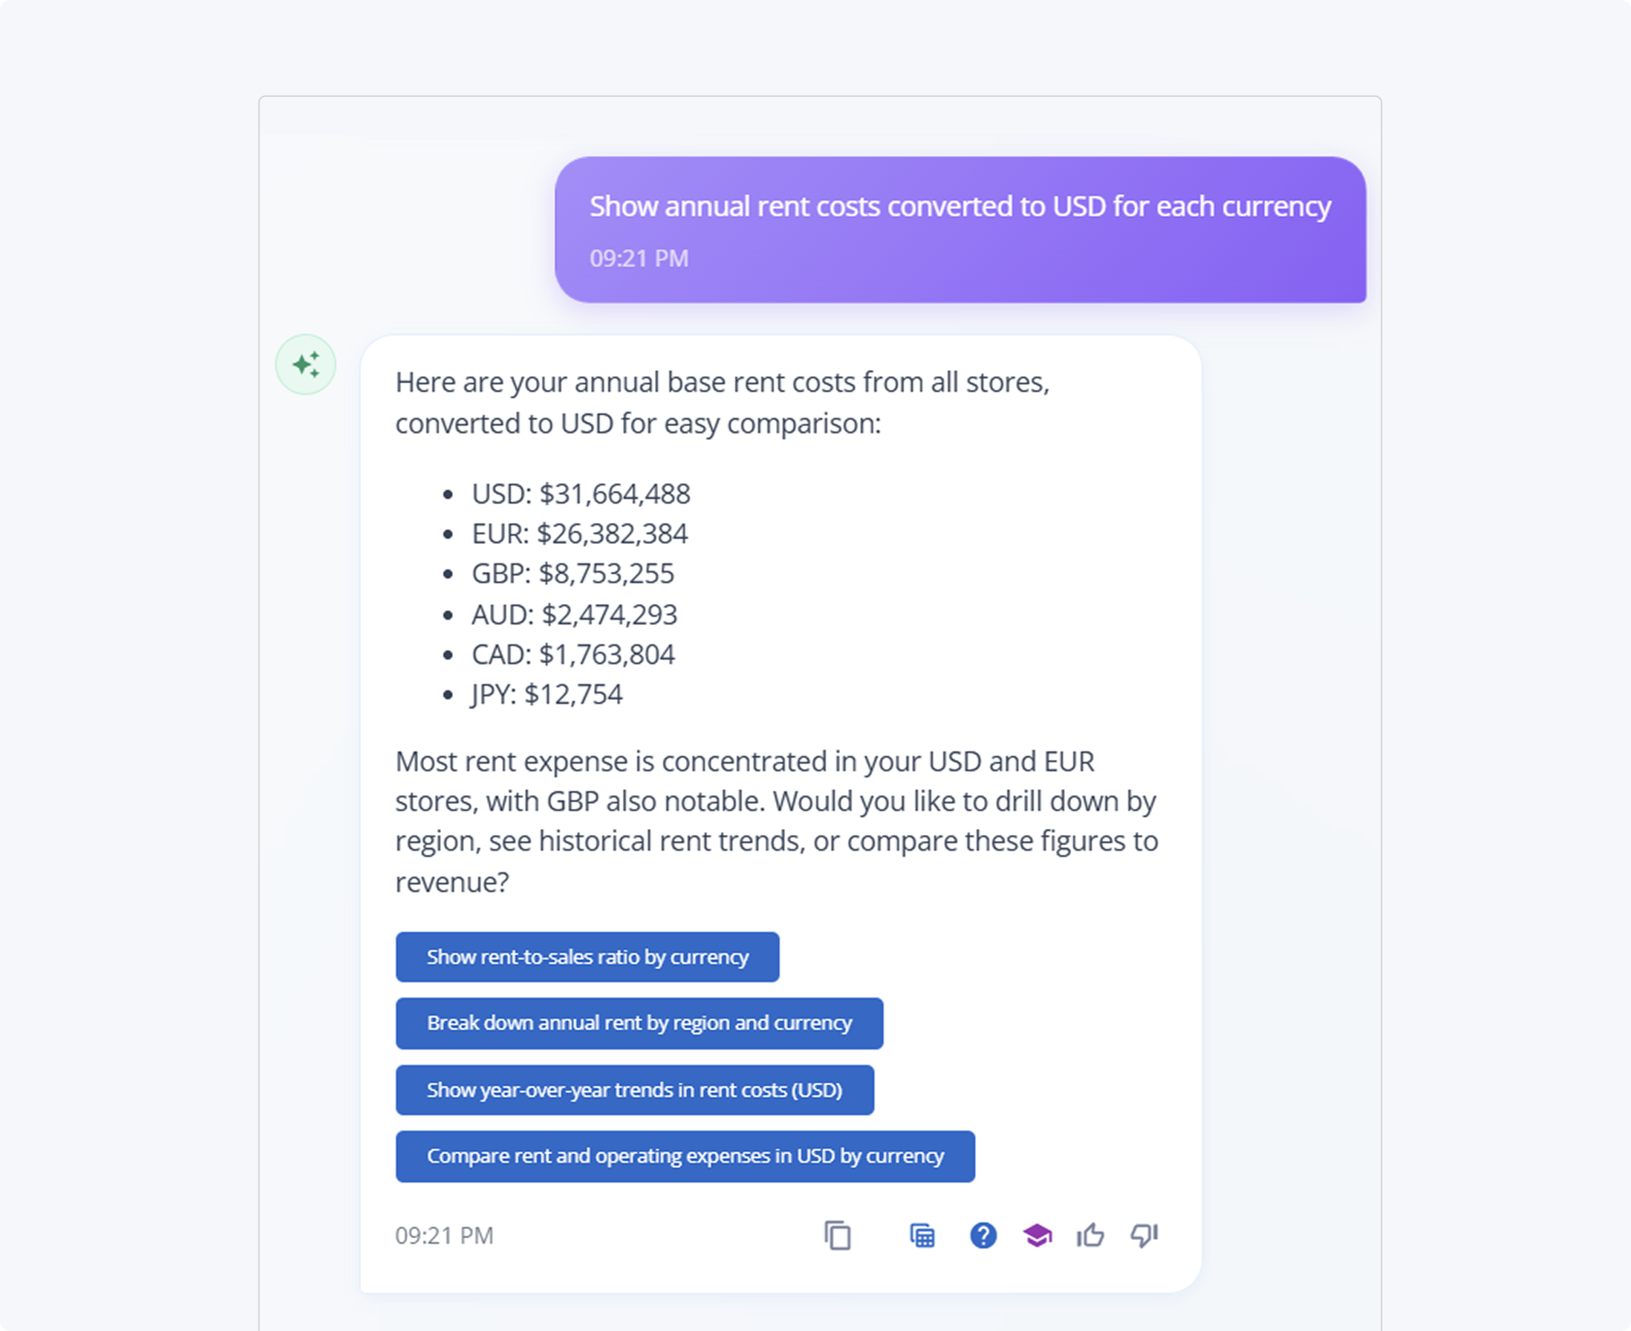Click the GBP: $8,753,255 list item

[573, 574]
